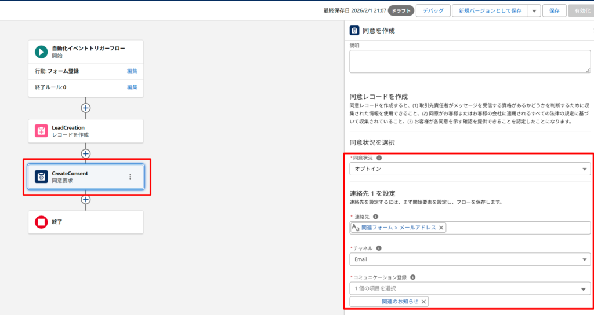Click the 関連のお知らせ pill label
This screenshot has height=315, width=594.
pyautogui.click(x=400, y=301)
